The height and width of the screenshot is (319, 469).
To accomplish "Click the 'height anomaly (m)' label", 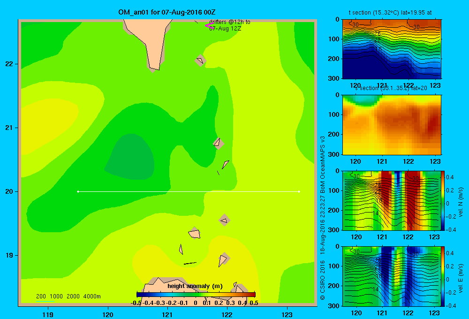I will point(195,286).
